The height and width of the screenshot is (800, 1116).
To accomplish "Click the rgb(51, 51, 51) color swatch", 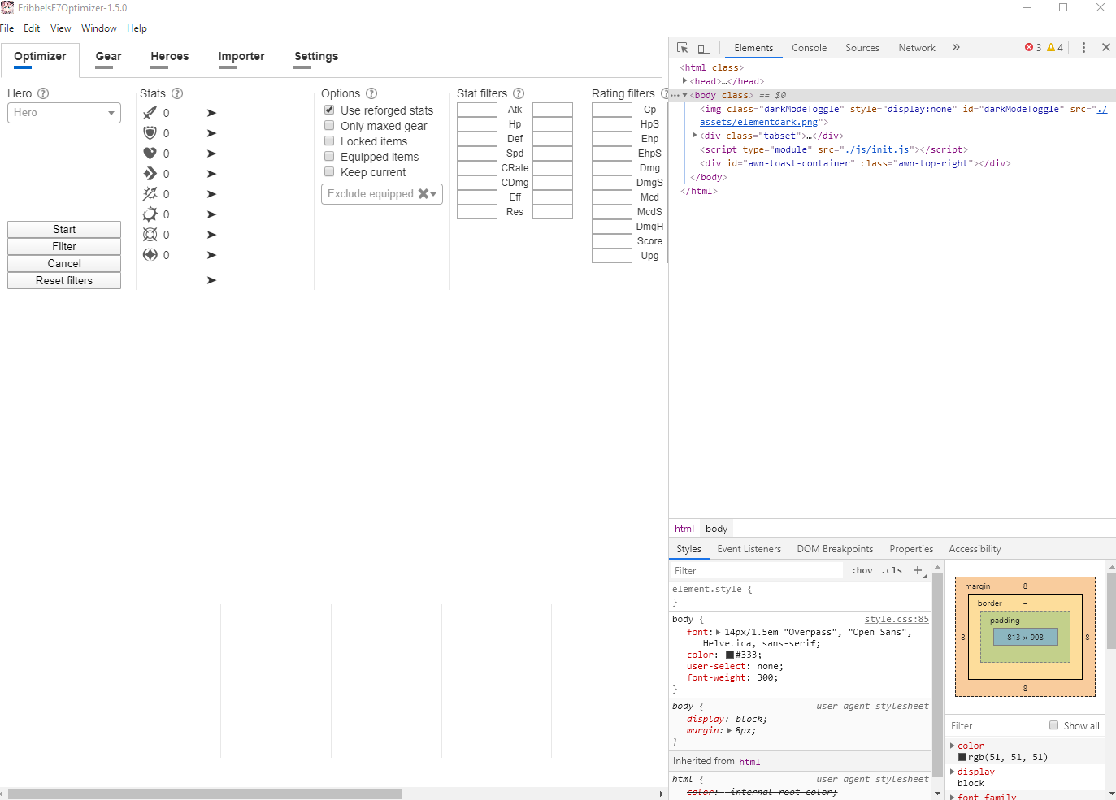I will click(x=961, y=756).
